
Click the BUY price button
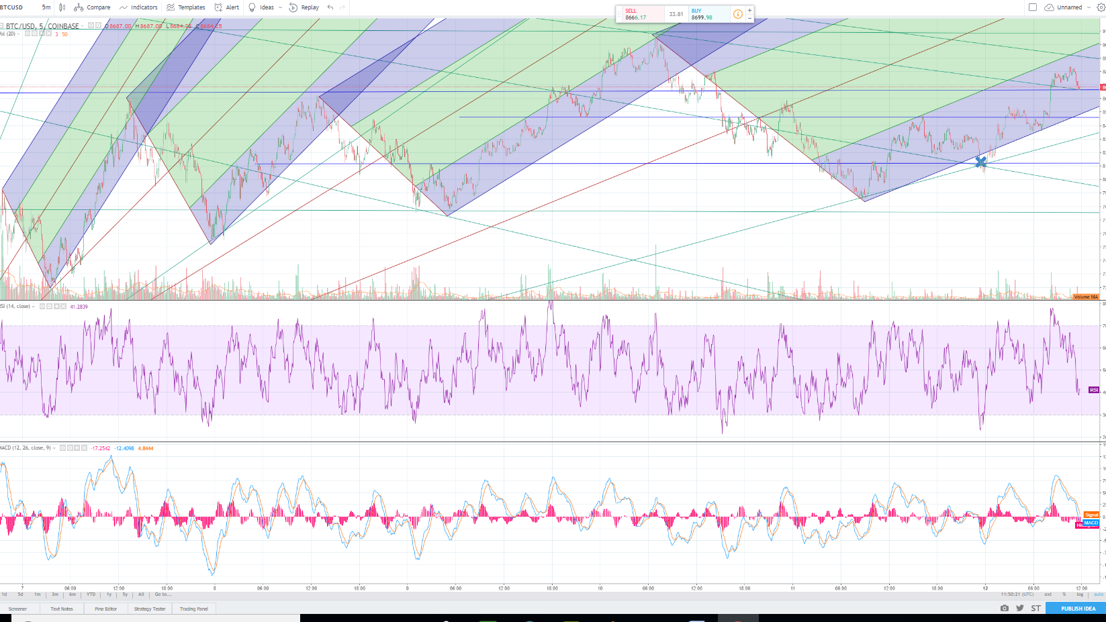pyautogui.click(x=708, y=14)
